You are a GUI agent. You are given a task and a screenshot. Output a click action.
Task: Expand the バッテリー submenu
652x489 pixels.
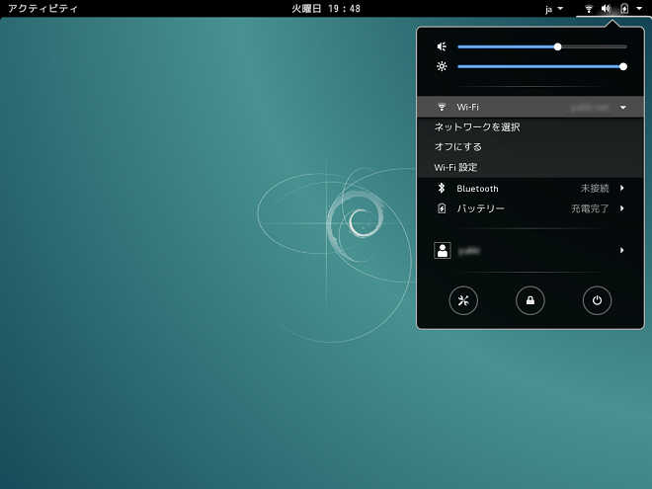click(530, 208)
